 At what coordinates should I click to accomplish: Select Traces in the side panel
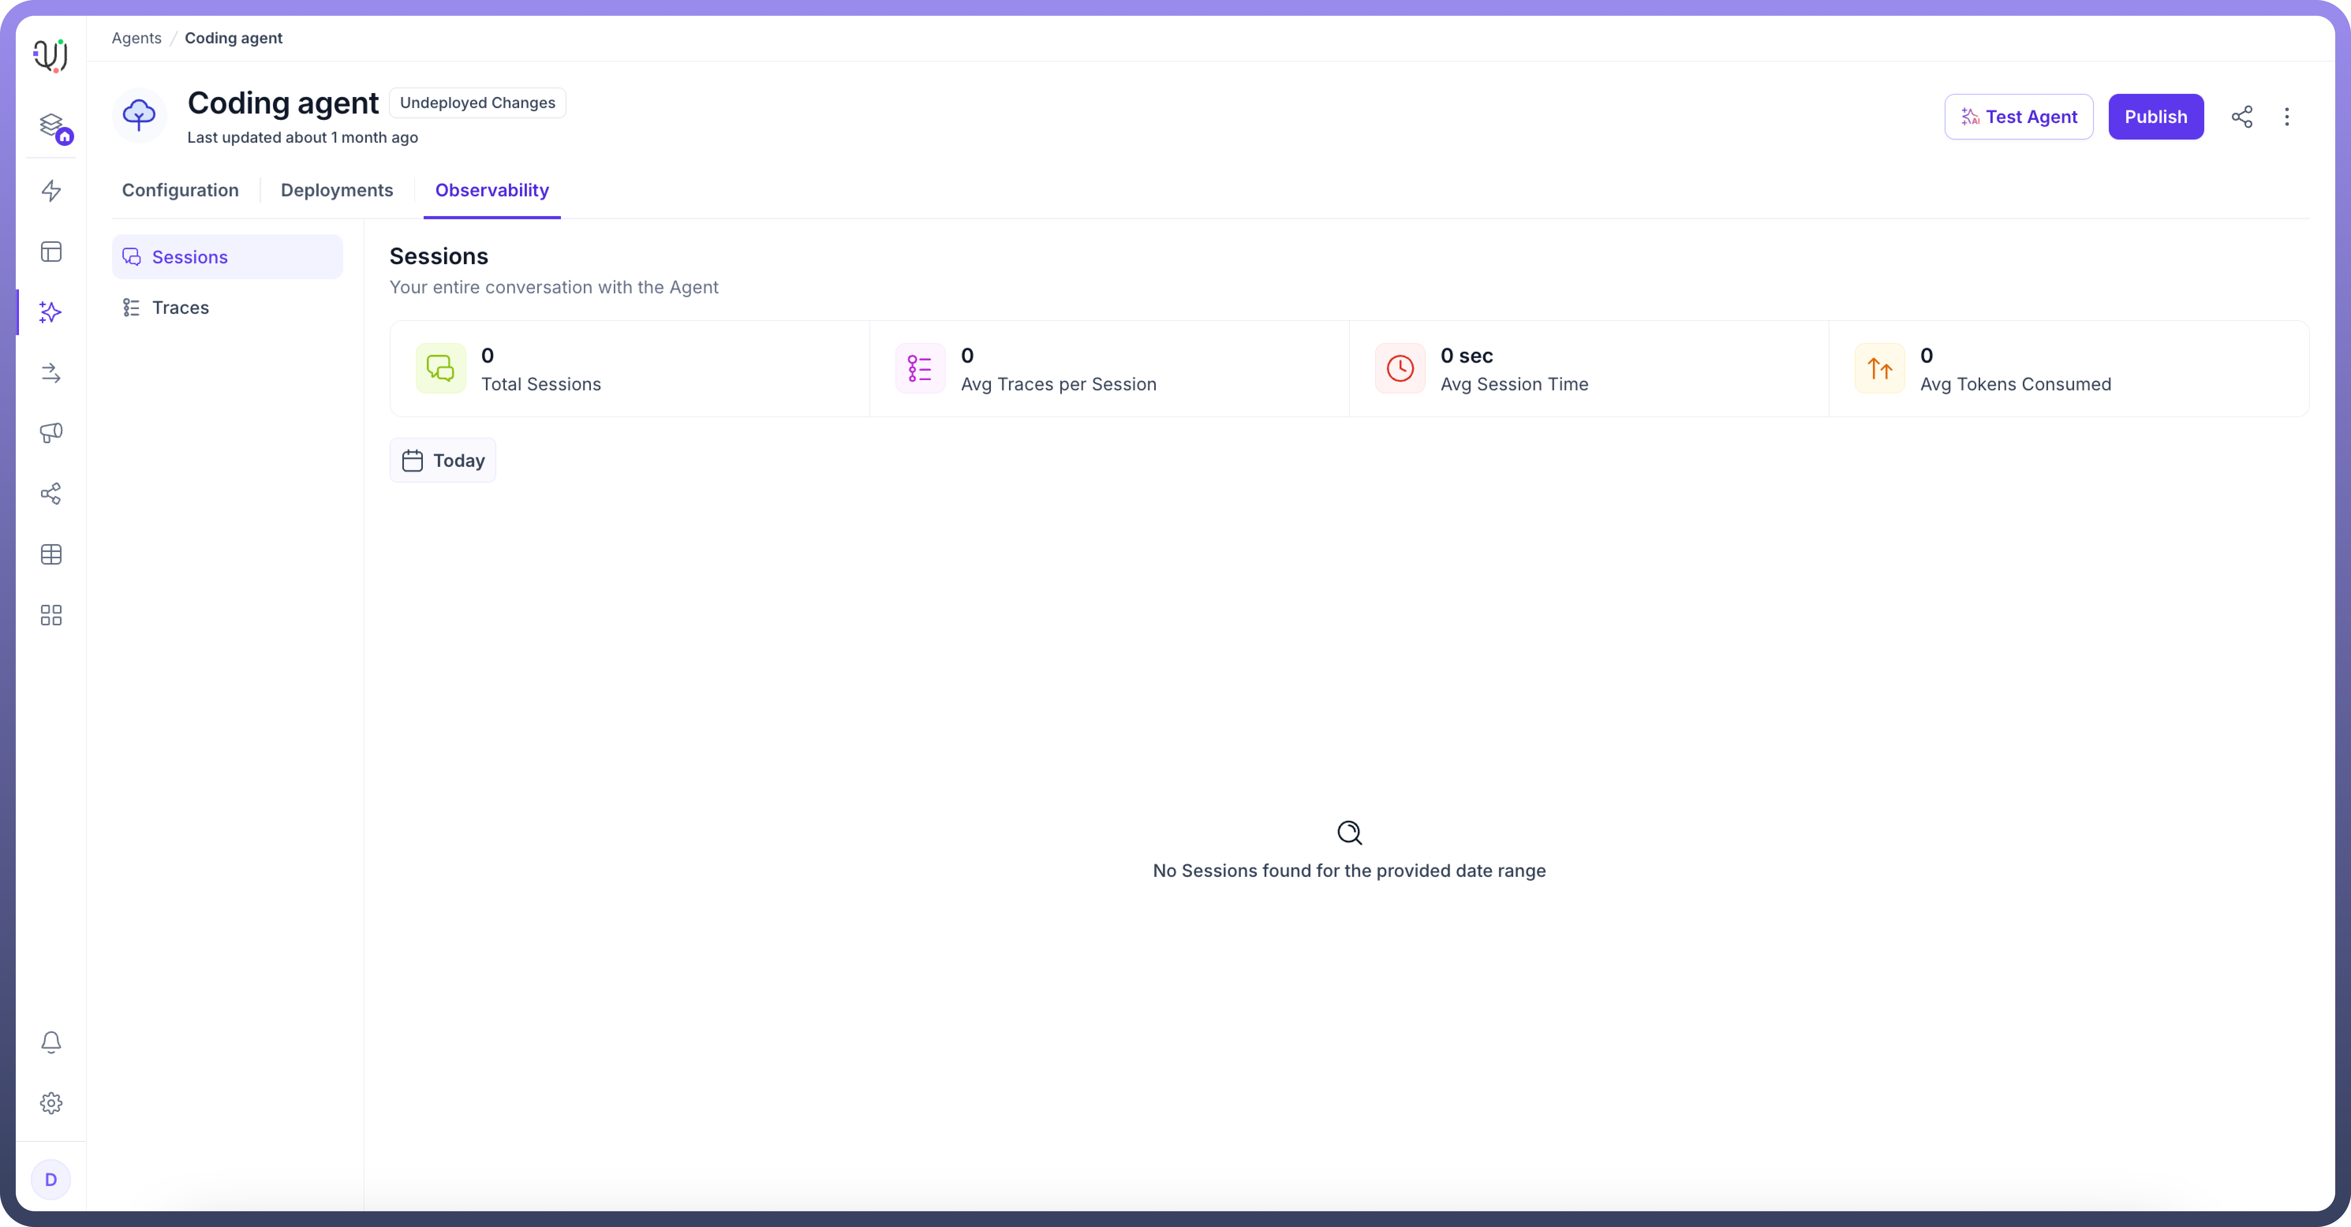[181, 308]
